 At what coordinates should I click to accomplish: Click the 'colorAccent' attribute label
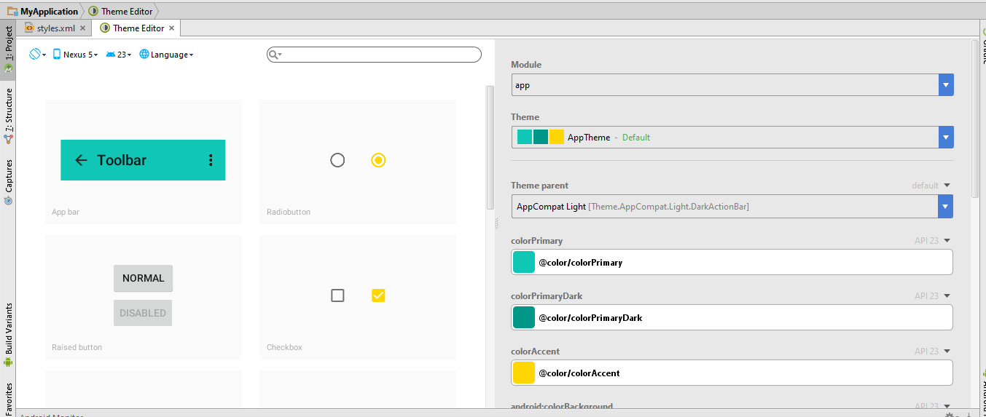coord(536,352)
